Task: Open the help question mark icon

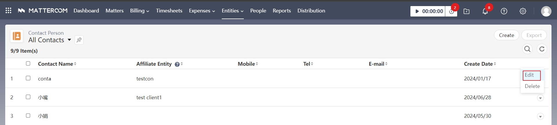Action: pyautogui.click(x=504, y=11)
